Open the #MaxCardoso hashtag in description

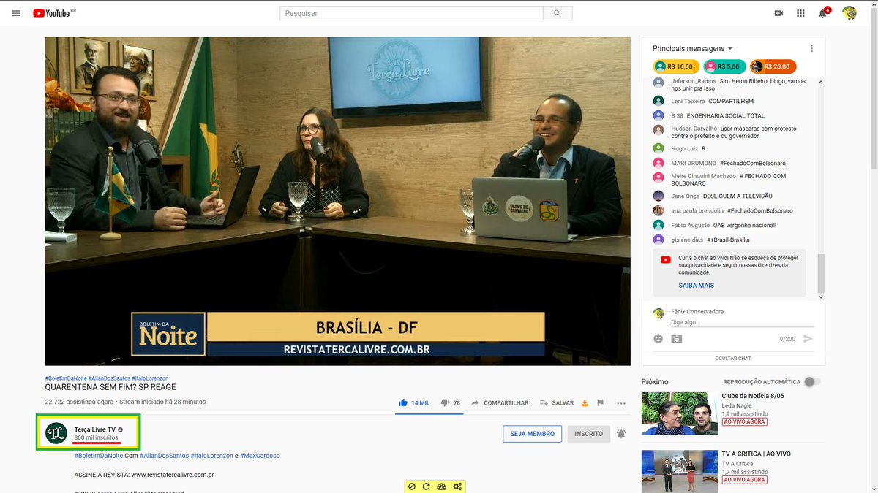click(x=260, y=456)
